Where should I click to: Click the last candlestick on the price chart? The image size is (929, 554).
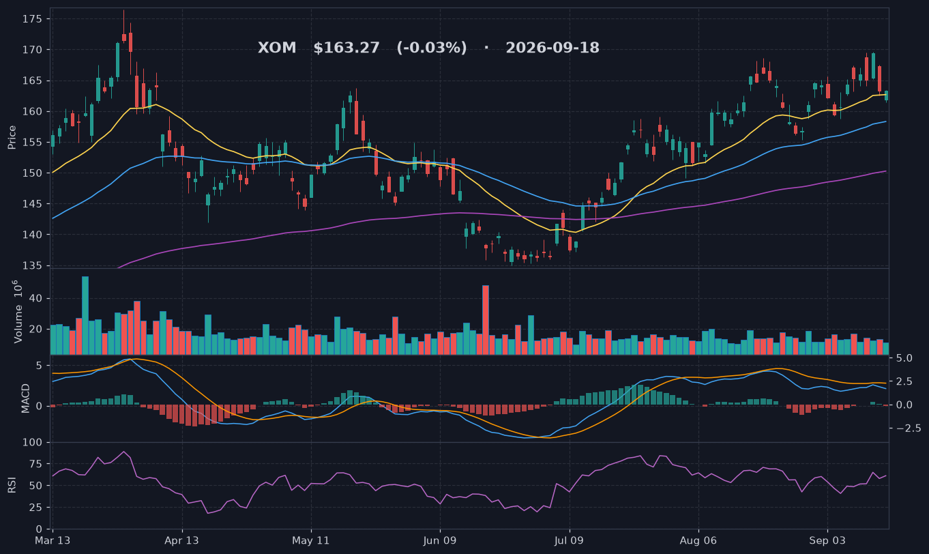pyautogui.click(x=886, y=96)
